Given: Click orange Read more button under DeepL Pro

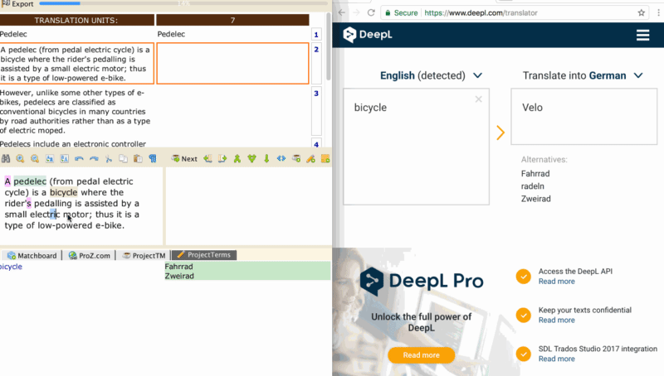Looking at the screenshot, I should click(421, 355).
